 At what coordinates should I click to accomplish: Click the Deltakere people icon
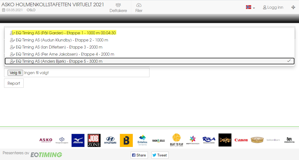[118, 5]
